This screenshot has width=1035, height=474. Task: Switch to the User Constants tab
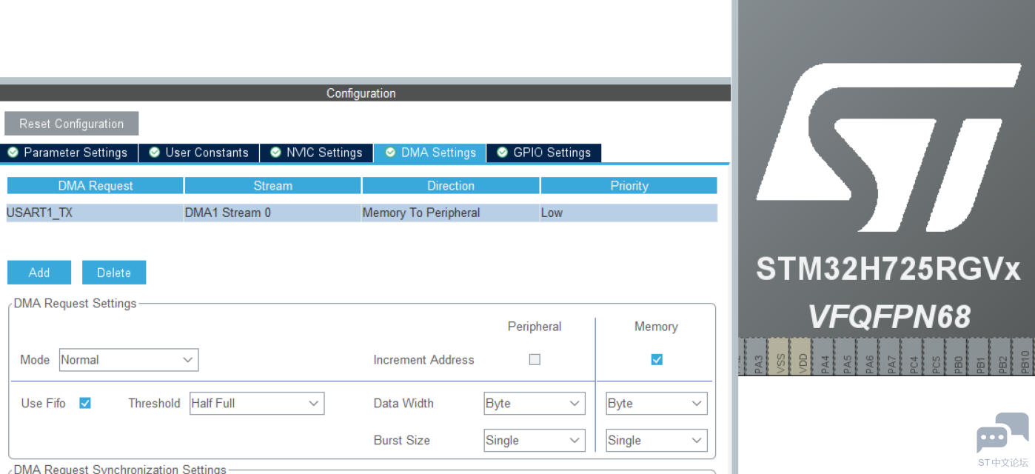pos(199,153)
